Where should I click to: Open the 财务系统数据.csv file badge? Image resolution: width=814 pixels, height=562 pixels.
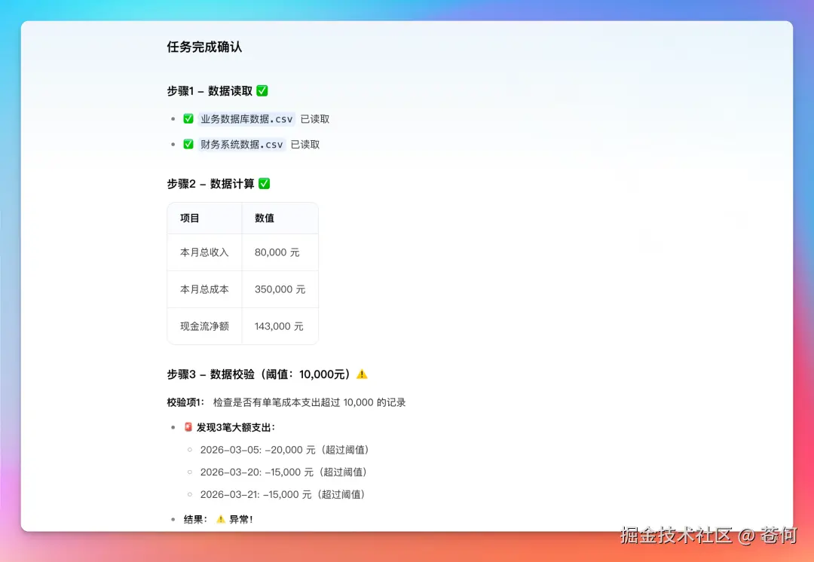(x=241, y=143)
